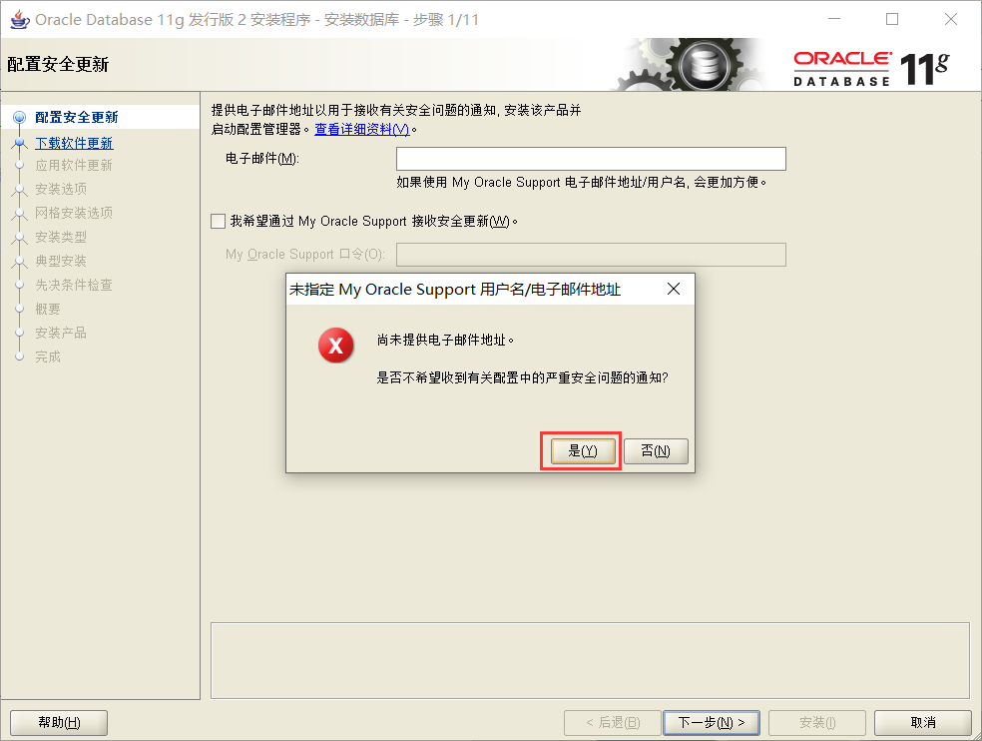This screenshot has height=741, width=982.
Task: Click 典型安装 step in sidebar
Action: [61, 261]
